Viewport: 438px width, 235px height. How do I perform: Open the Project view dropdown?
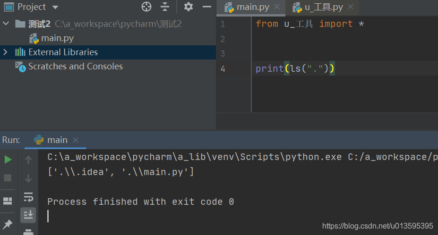[55, 7]
